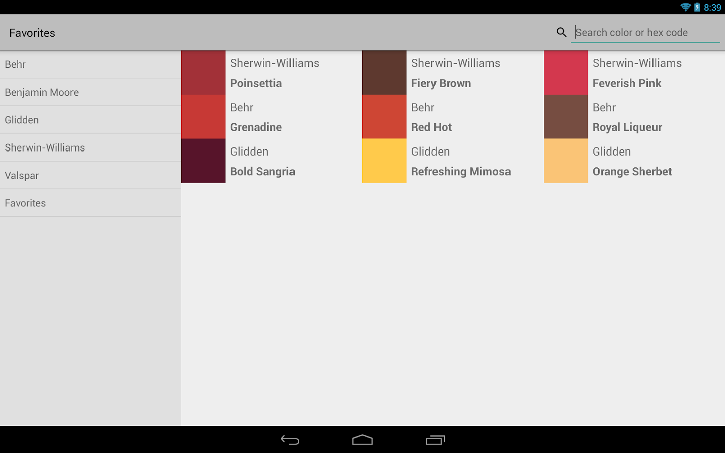
Task: Open the Orange Sherbet color name
Action: 632,172
